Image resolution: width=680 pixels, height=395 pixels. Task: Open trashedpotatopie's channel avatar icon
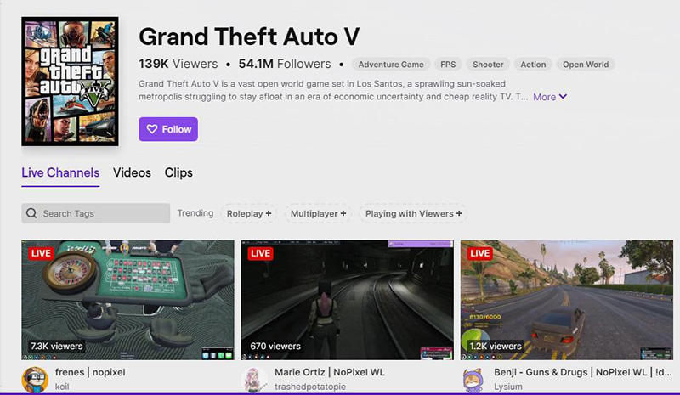tap(254, 379)
